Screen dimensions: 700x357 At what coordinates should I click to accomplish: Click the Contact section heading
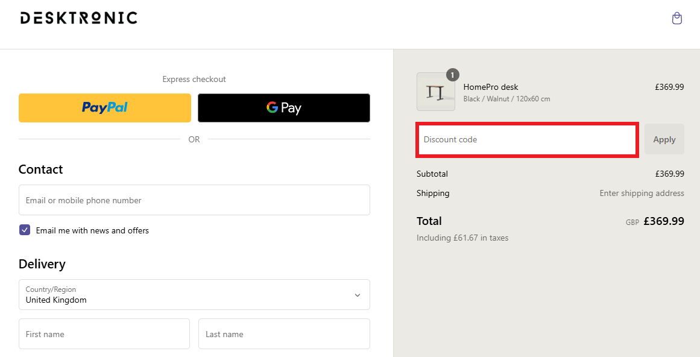pyautogui.click(x=40, y=169)
